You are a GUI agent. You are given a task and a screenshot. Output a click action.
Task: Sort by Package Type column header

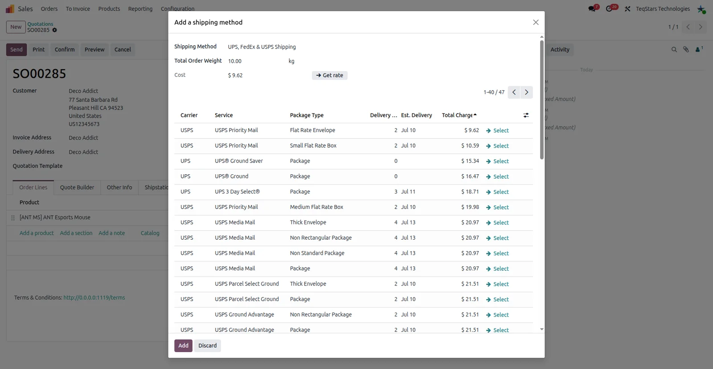tap(307, 115)
